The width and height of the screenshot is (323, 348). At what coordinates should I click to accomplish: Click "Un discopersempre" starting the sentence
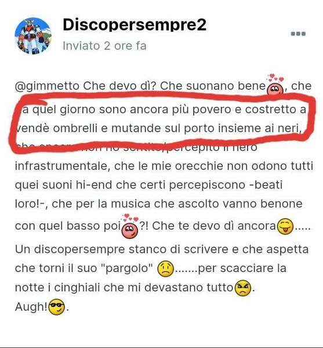click(x=70, y=249)
